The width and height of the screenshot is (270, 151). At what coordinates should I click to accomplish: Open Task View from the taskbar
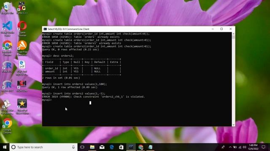click(82, 147)
